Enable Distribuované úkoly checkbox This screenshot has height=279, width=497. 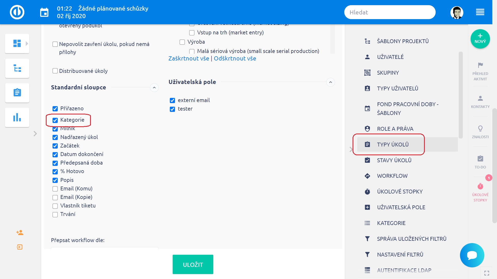tap(55, 71)
